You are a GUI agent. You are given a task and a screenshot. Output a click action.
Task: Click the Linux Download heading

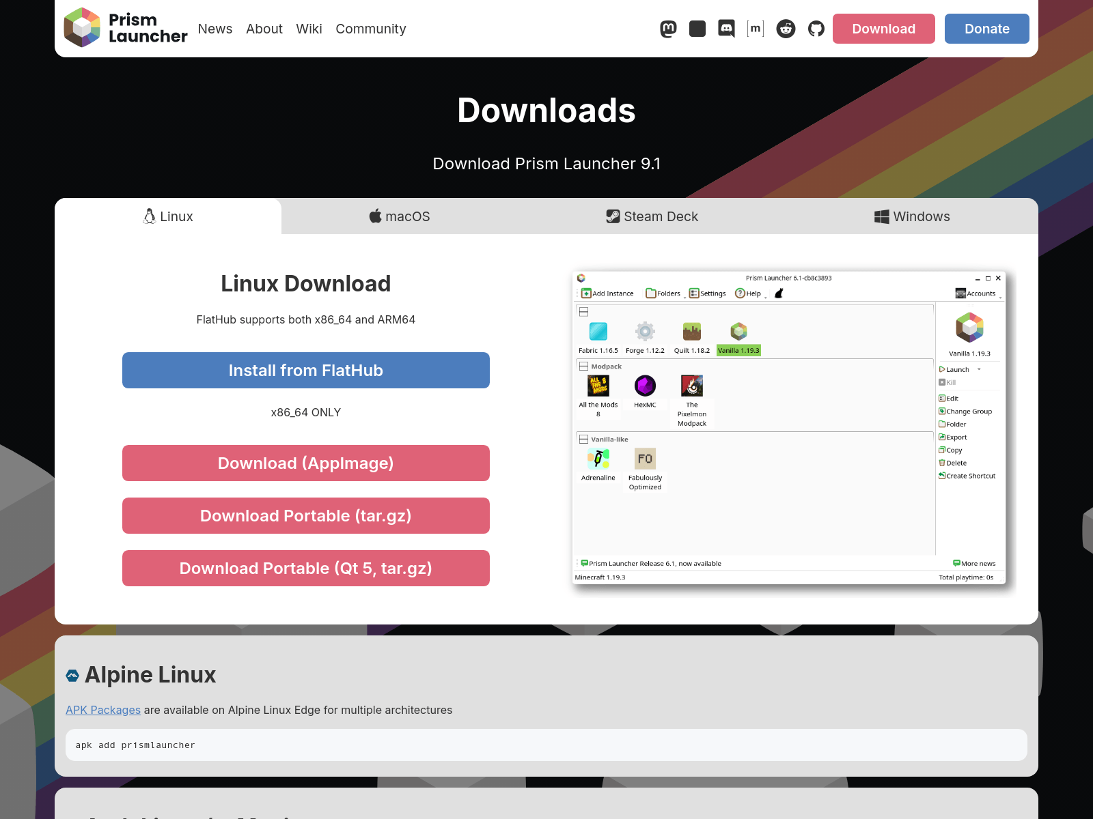[x=306, y=283]
